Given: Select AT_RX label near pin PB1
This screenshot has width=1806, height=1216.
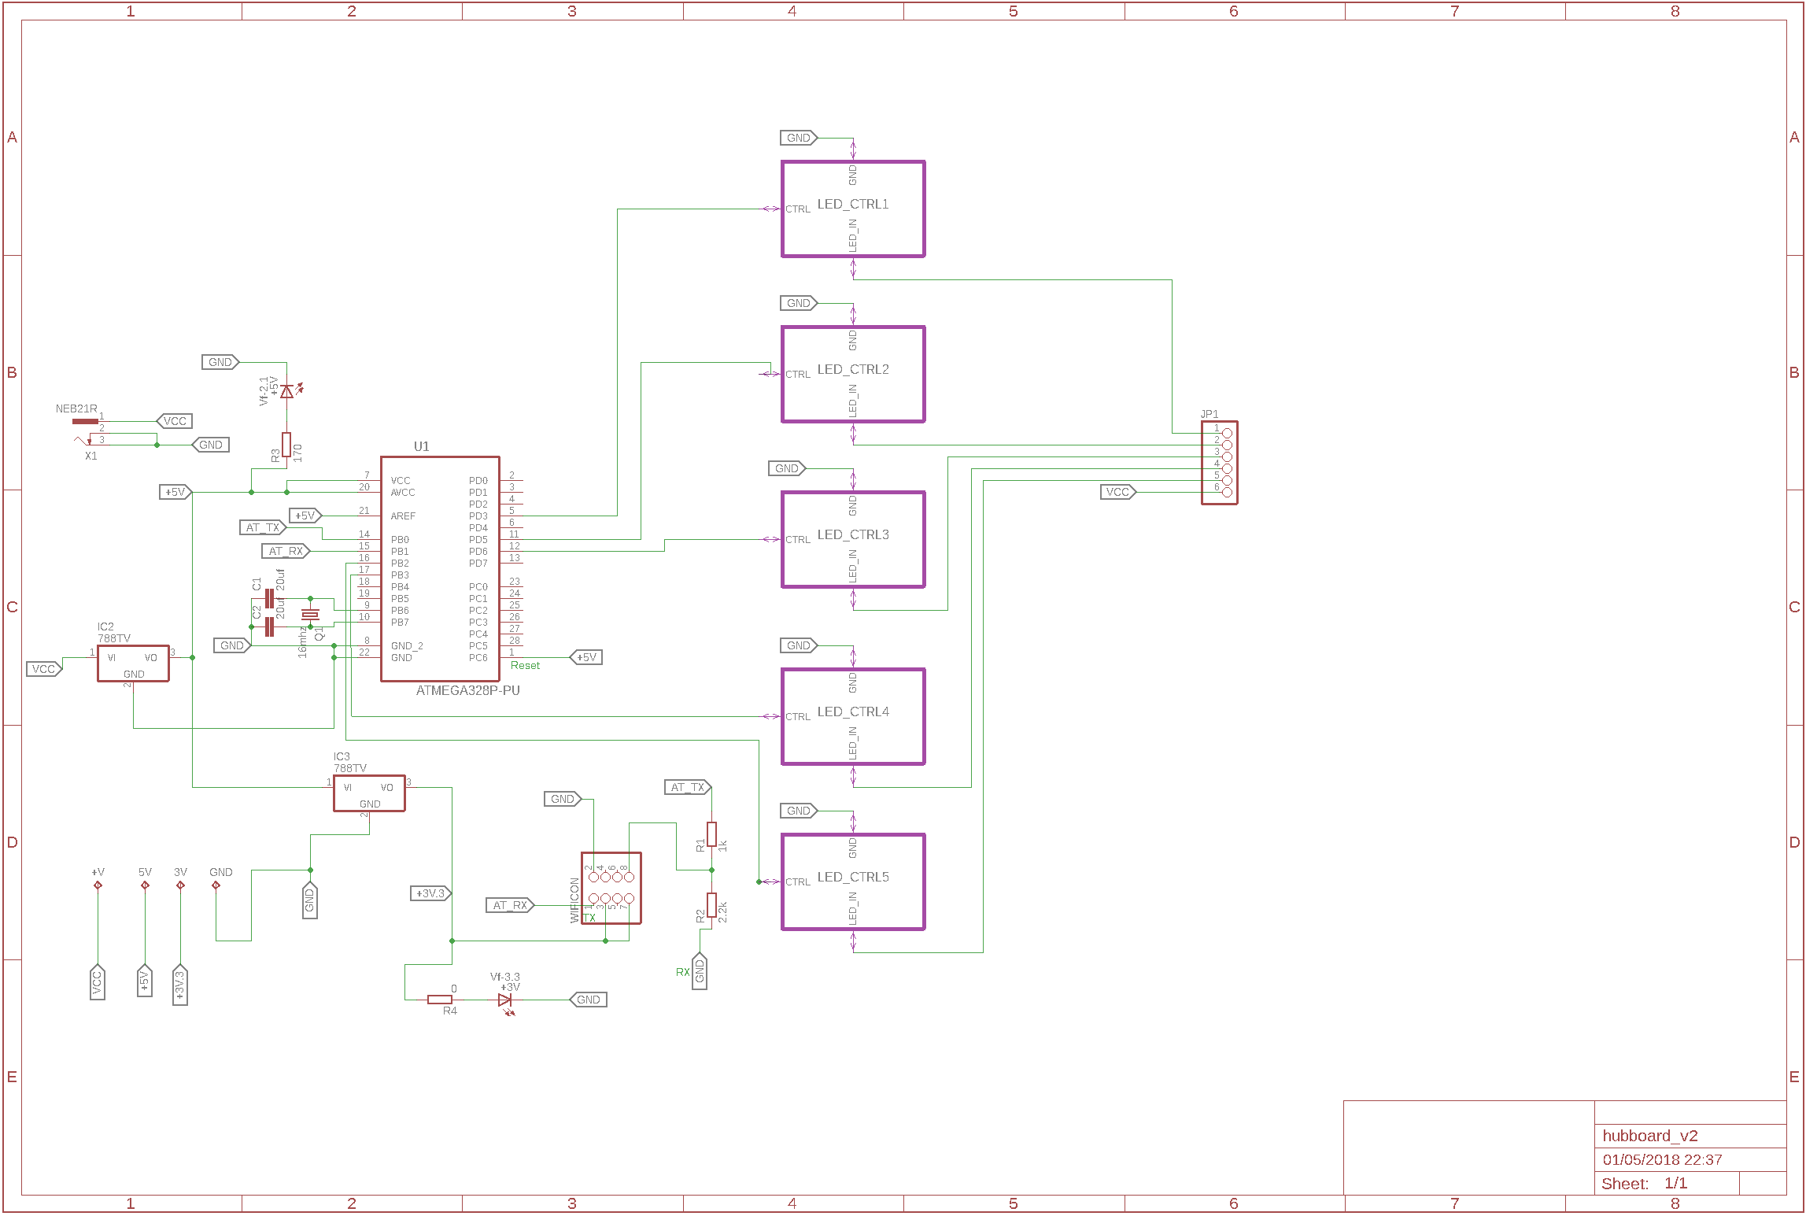Looking at the screenshot, I should coord(286,551).
